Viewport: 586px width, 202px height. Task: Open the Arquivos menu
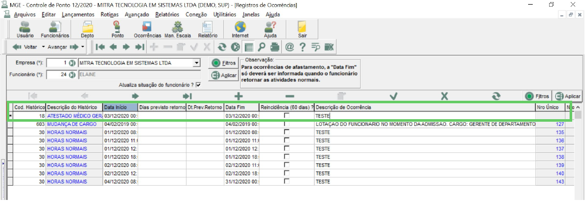(25, 14)
